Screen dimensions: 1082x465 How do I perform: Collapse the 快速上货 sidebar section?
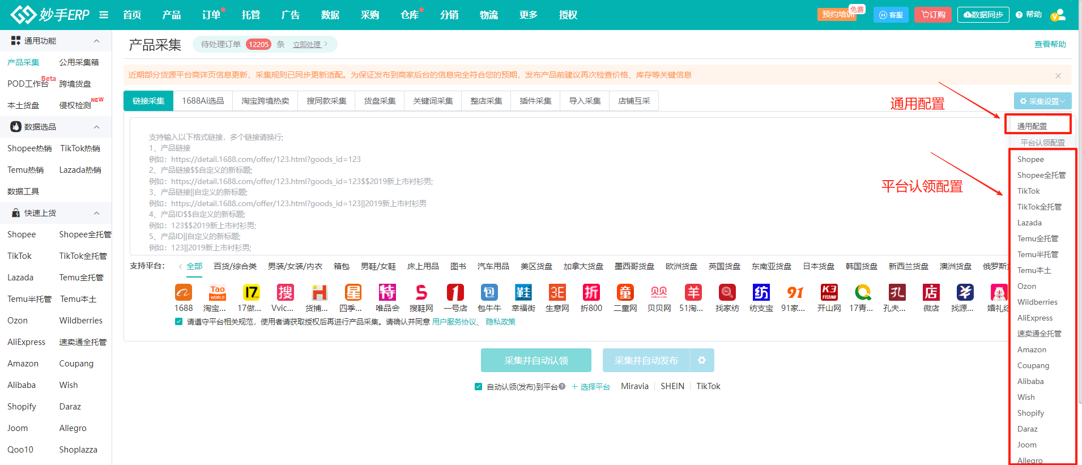tap(96, 213)
